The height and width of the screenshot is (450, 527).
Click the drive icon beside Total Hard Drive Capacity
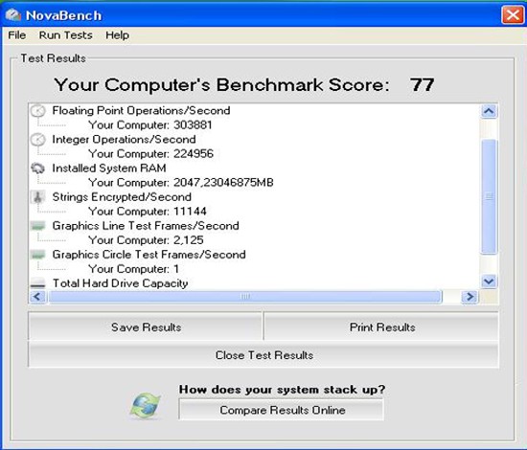(38, 283)
